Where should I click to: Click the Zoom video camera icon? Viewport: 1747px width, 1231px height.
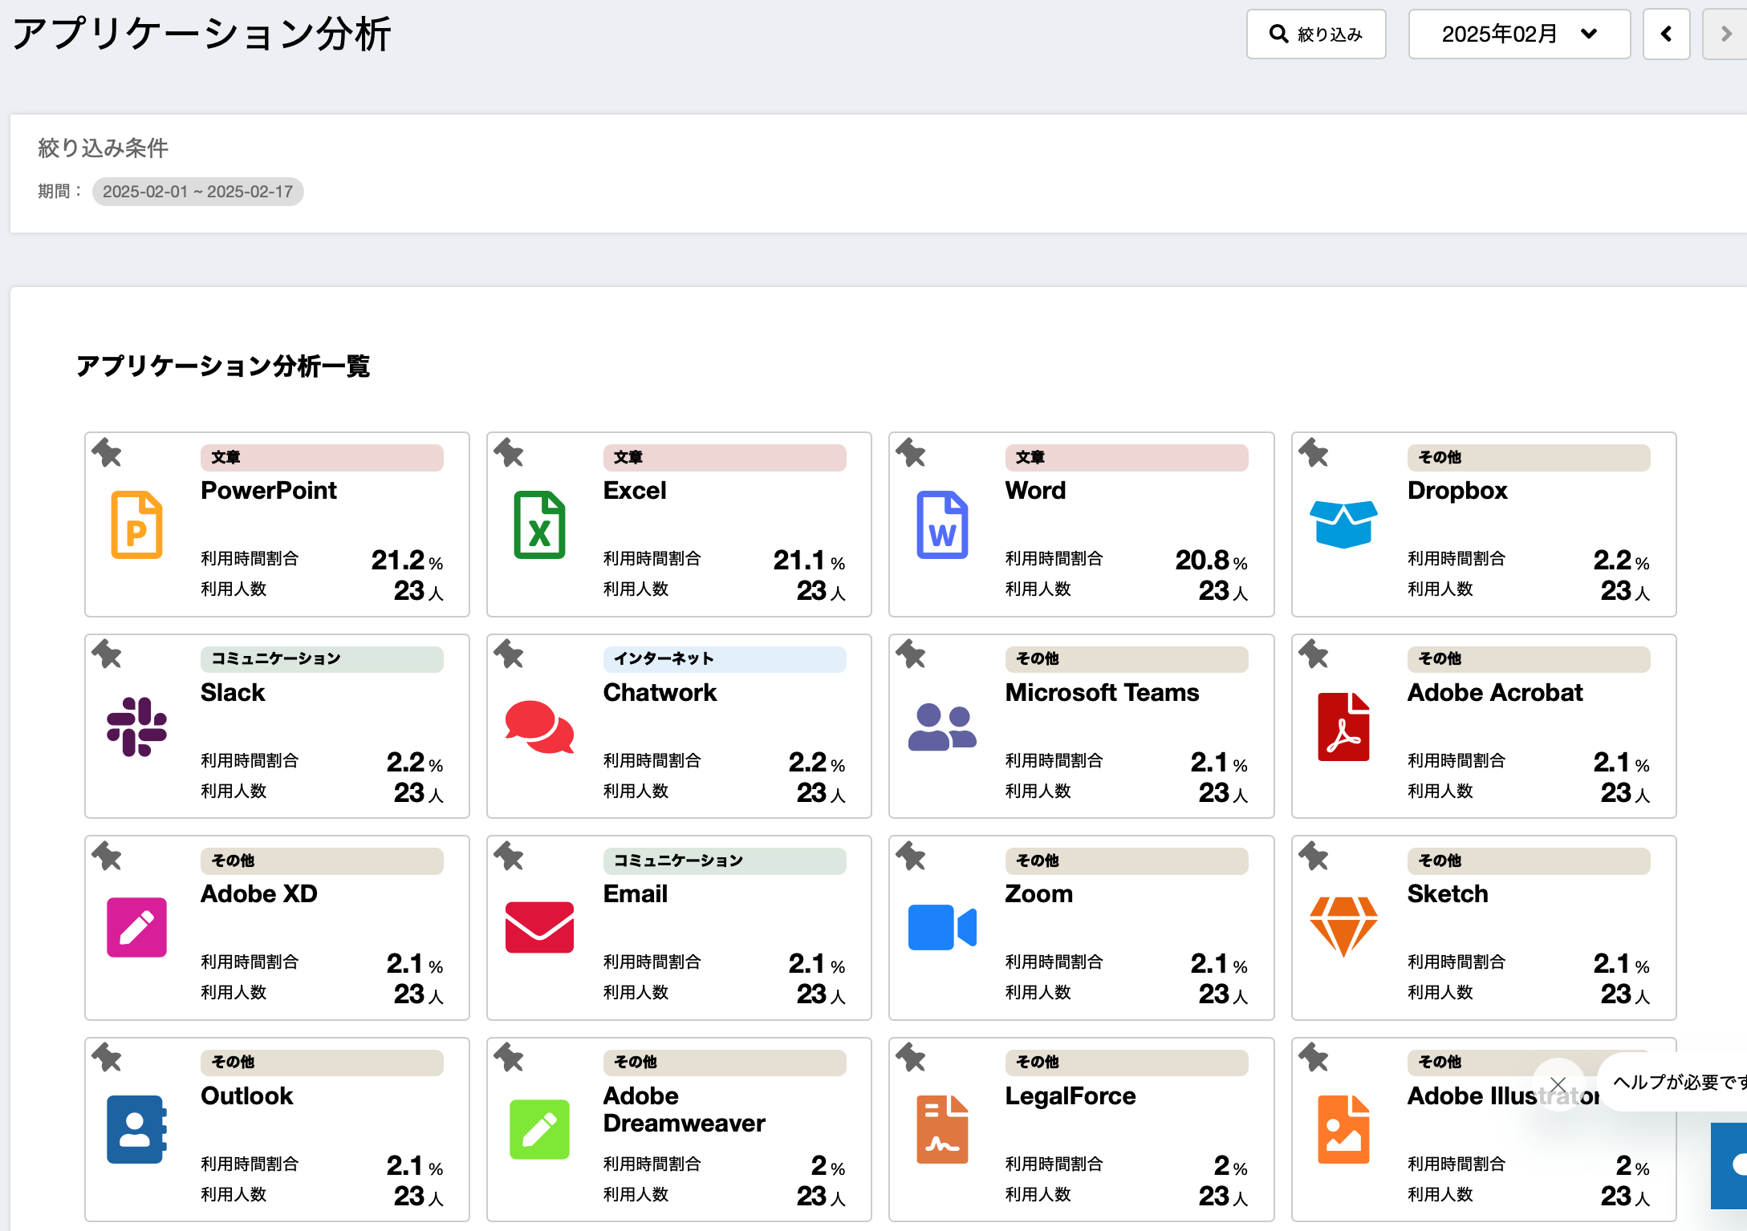pyautogui.click(x=942, y=928)
